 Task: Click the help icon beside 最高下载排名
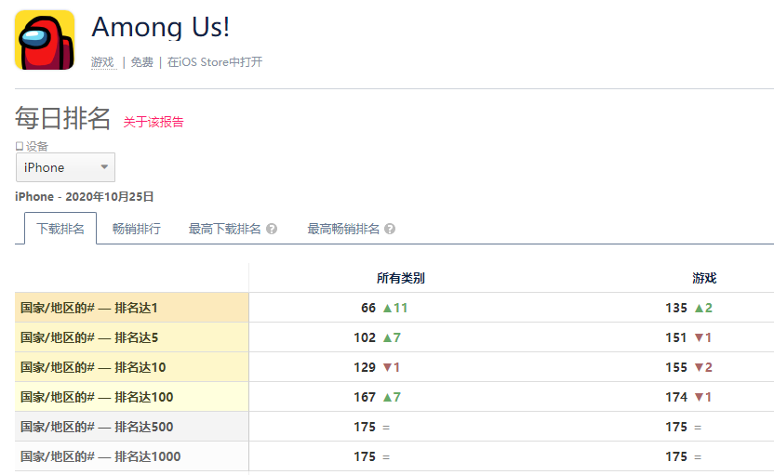[272, 229]
